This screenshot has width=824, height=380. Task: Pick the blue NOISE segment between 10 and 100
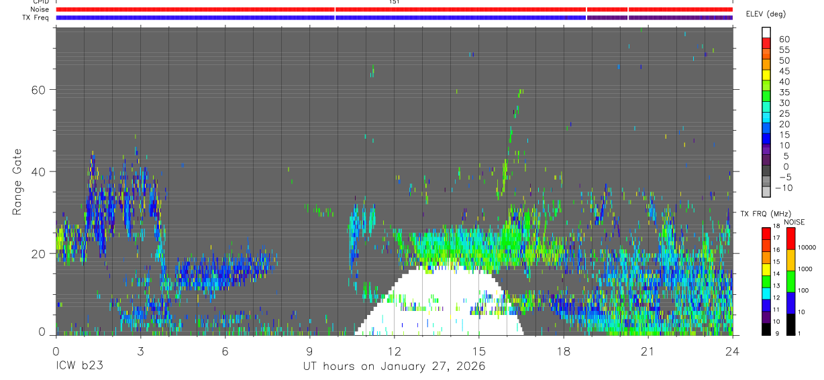pyautogui.click(x=791, y=302)
